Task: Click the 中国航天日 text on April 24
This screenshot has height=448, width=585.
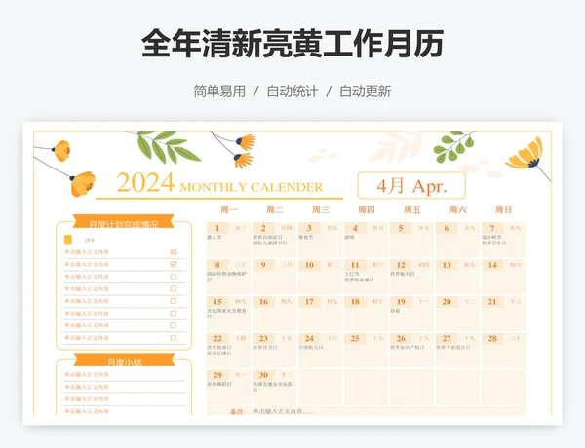Action: pyautogui.click(x=311, y=347)
